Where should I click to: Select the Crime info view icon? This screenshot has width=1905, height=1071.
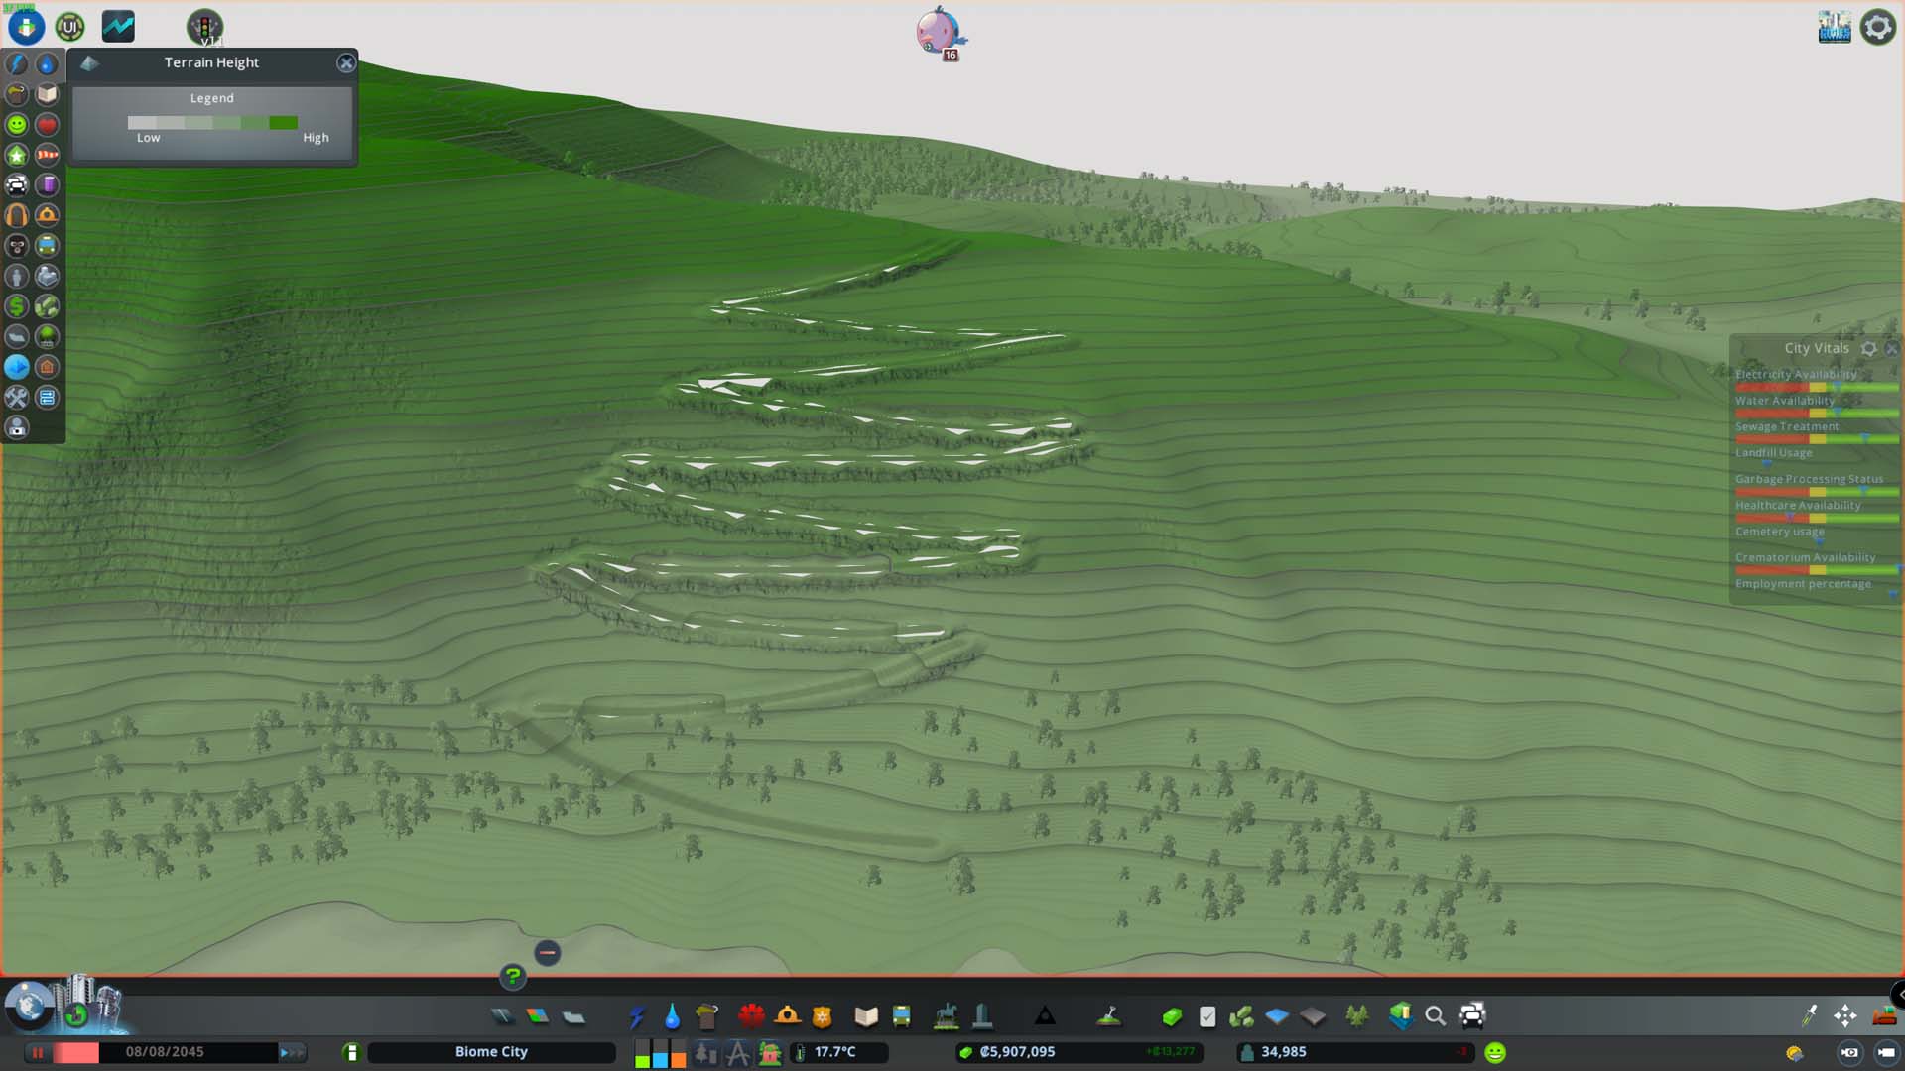[x=17, y=246]
